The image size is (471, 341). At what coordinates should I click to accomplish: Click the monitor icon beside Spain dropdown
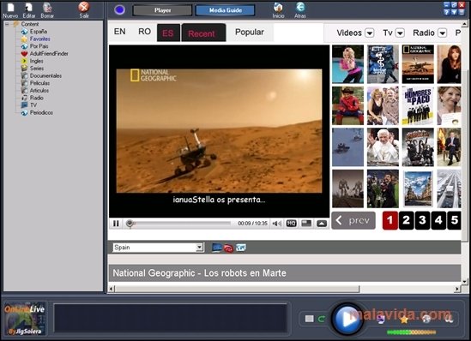pyautogui.click(x=216, y=248)
